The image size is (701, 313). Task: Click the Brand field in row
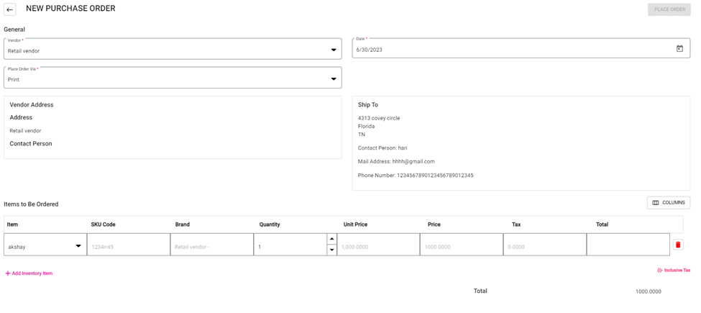[211, 246]
